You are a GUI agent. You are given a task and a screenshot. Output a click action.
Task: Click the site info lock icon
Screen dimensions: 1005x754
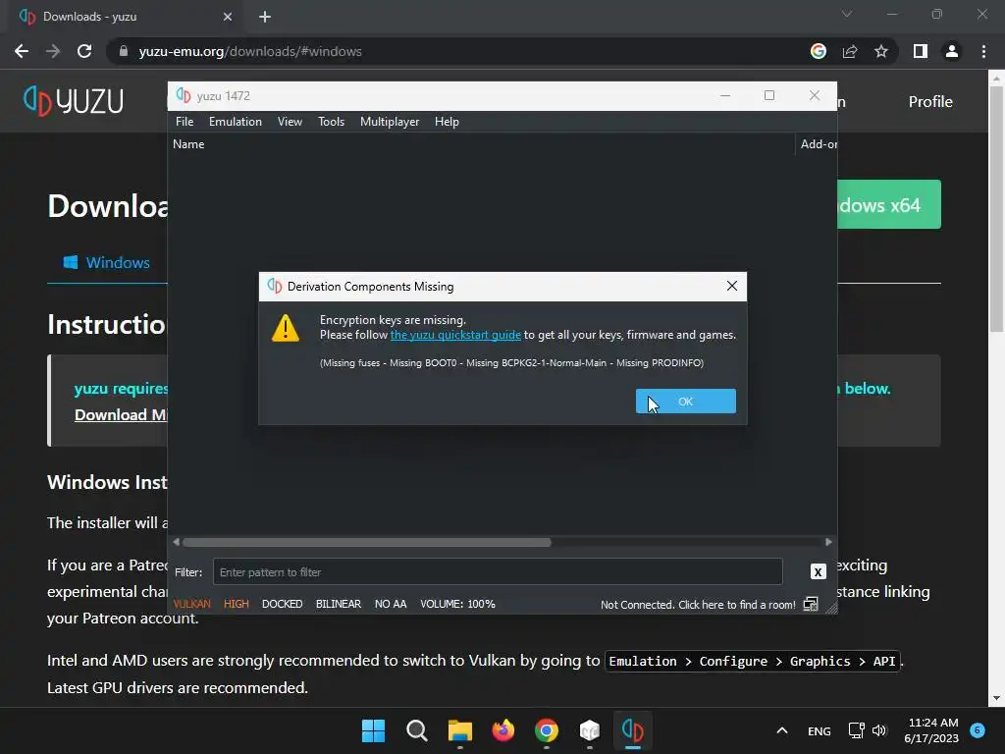[x=123, y=51]
